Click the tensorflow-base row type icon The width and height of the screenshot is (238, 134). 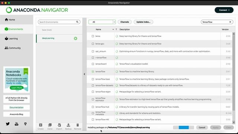pos(116,79)
